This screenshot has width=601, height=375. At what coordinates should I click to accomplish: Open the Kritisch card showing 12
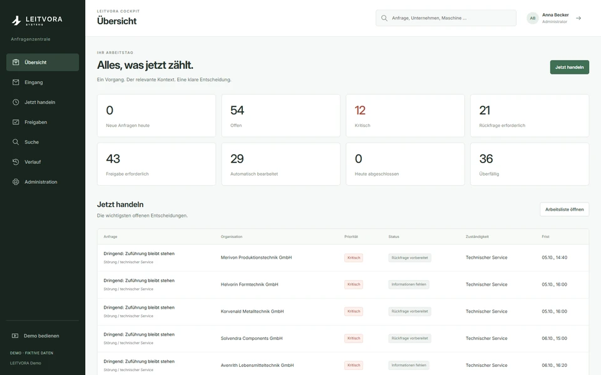click(405, 116)
